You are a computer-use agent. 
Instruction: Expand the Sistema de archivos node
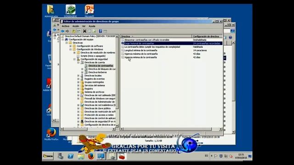[x=79, y=92]
